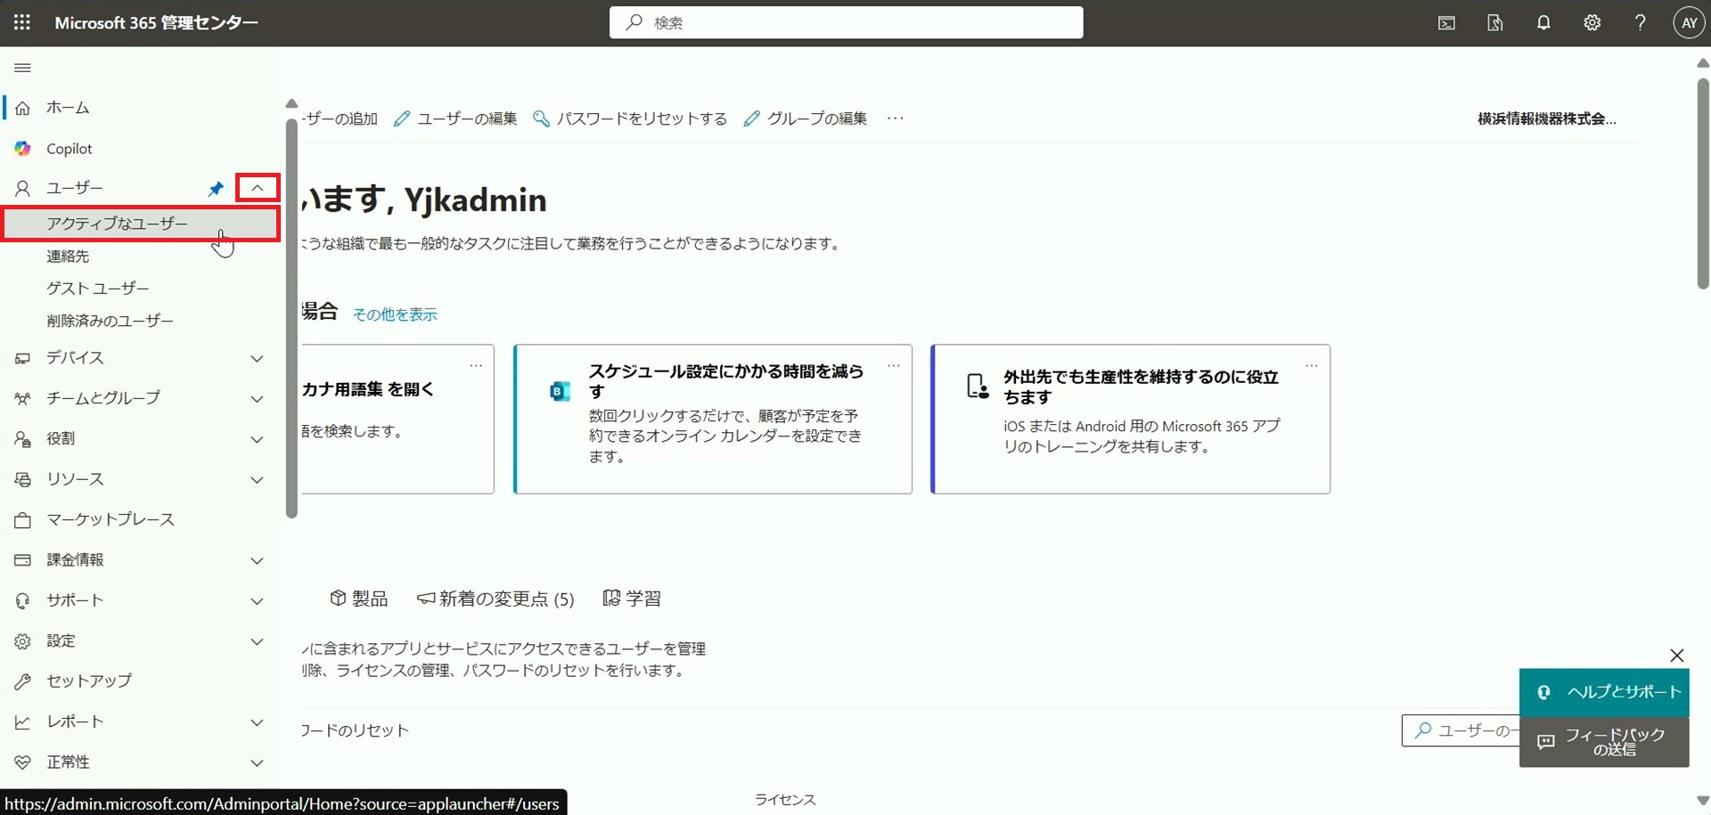
Task: Click the top 検索 search box
Action: point(846,23)
